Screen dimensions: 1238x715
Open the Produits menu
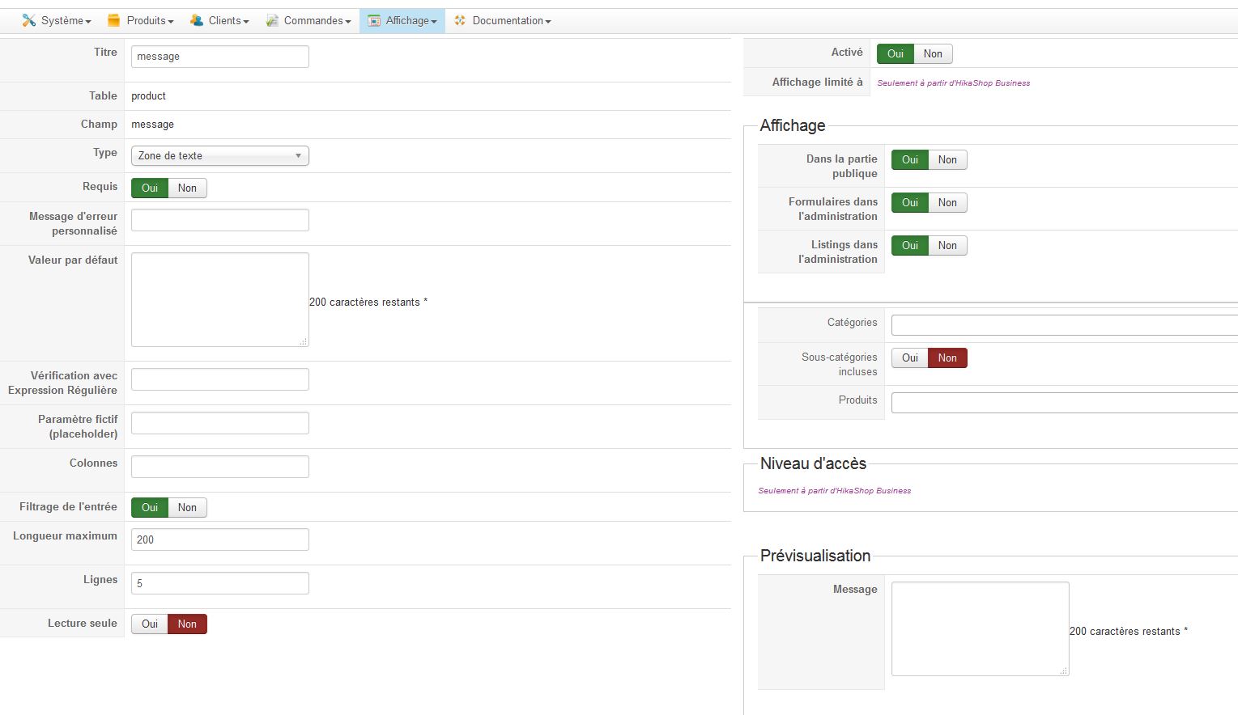[x=147, y=20]
